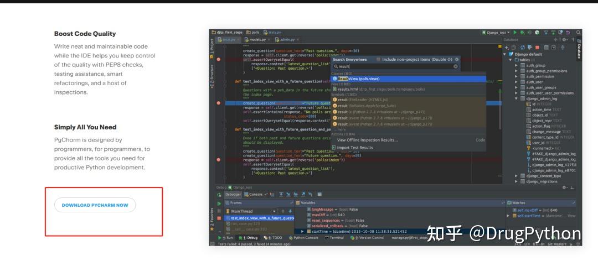This screenshot has width=598, height=261.
Task: Pause program in debug sidebar
Action: tap(219, 211)
